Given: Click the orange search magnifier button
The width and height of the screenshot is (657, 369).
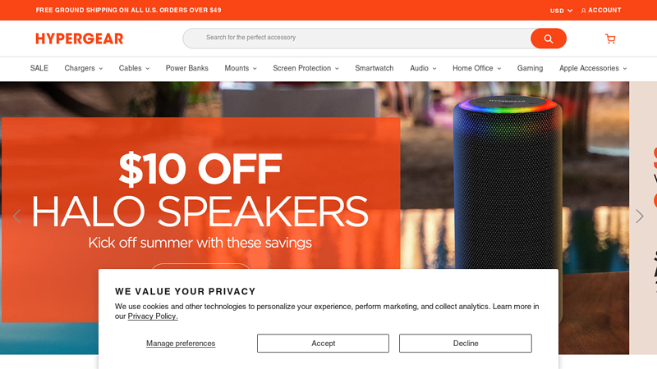Looking at the screenshot, I should [548, 39].
